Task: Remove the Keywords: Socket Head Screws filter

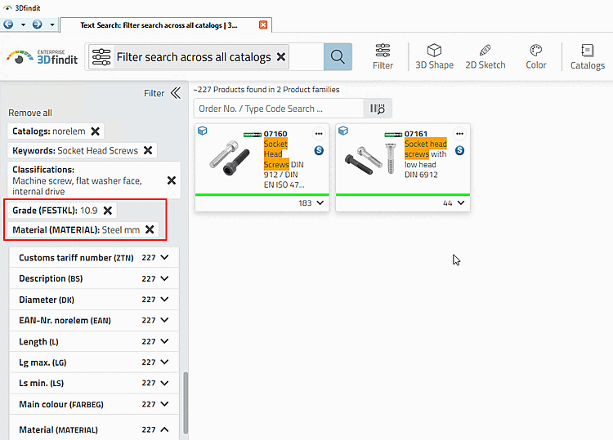Action: click(x=148, y=150)
